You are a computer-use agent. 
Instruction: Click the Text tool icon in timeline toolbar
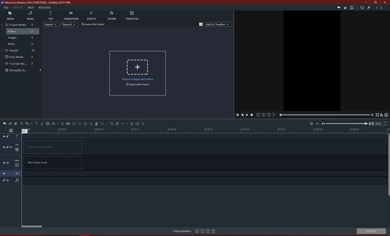36,123
